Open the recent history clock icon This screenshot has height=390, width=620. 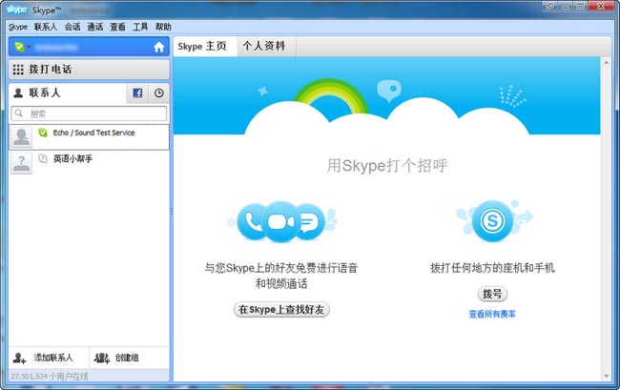click(158, 93)
